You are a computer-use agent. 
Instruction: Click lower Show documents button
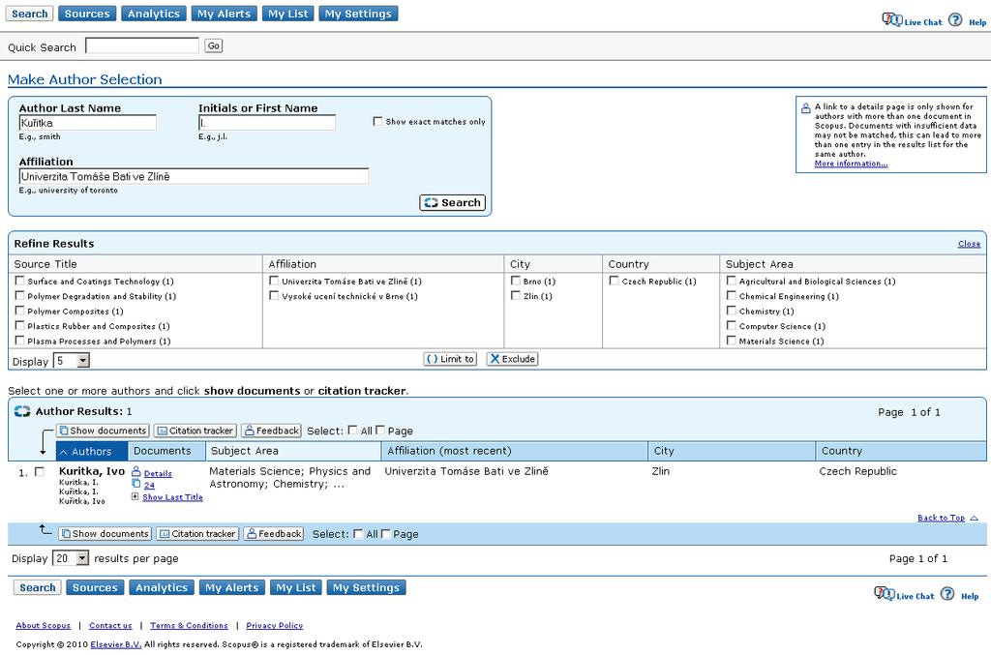(105, 534)
